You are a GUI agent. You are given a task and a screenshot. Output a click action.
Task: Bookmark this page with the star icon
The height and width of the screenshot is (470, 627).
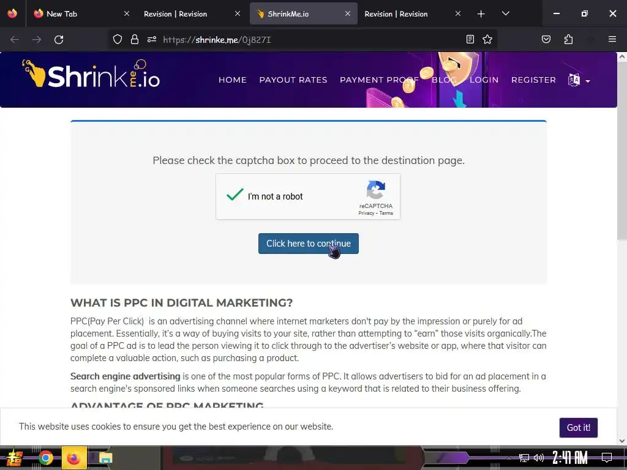(x=487, y=39)
